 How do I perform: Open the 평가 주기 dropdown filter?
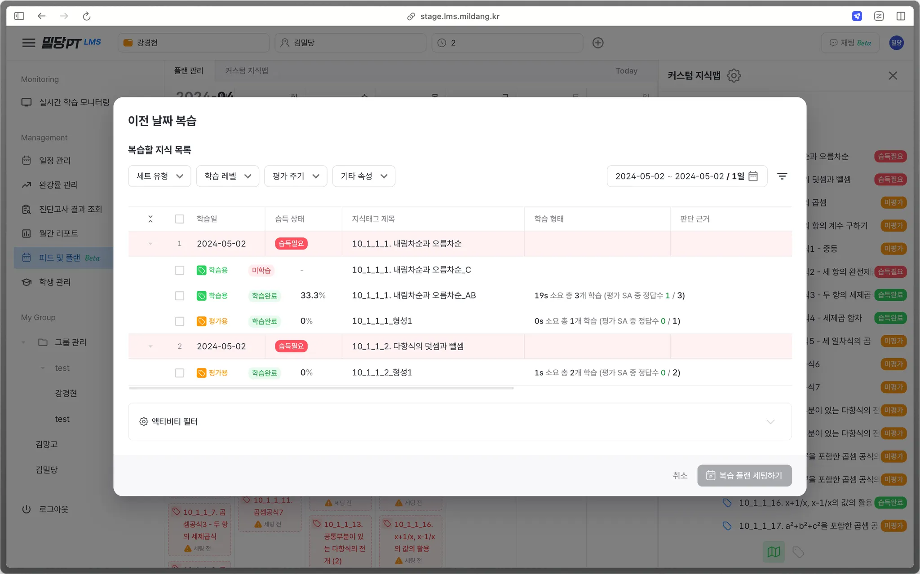[x=296, y=176]
